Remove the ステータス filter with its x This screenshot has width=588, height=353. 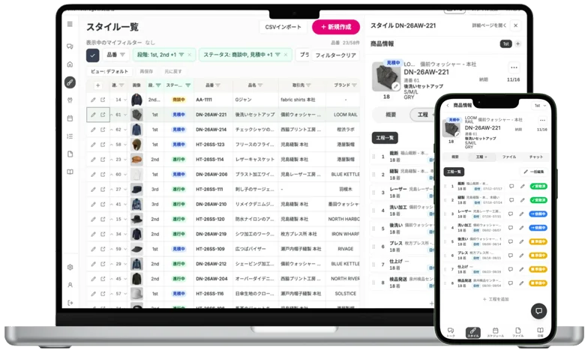[286, 55]
